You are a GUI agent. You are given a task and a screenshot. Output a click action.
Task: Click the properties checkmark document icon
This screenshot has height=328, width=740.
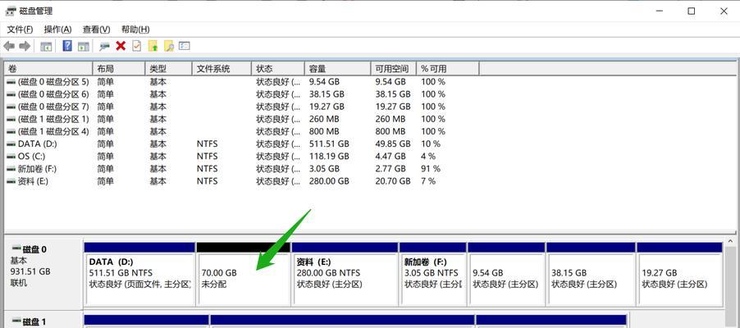click(136, 46)
